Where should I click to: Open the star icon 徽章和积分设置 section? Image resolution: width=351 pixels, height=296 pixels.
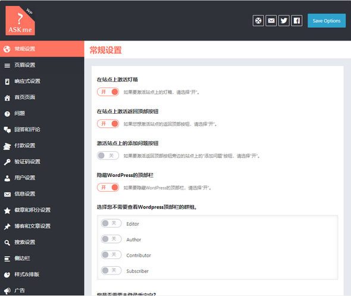(x=42, y=210)
